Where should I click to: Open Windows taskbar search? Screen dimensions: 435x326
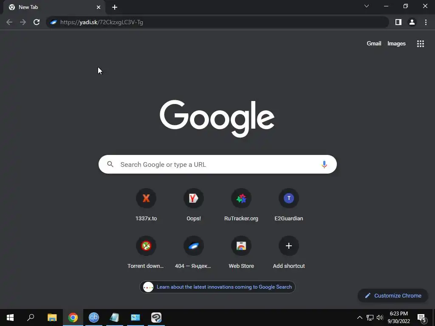(x=31, y=318)
